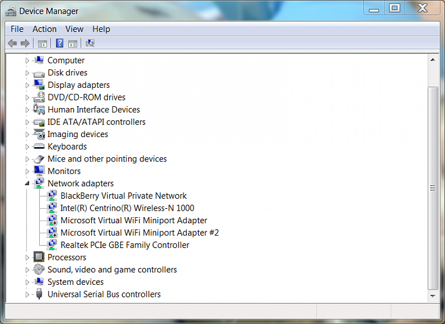Expand the Disk drives node arrow
Image resolution: width=445 pixels, height=324 pixels.
(x=27, y=73)
